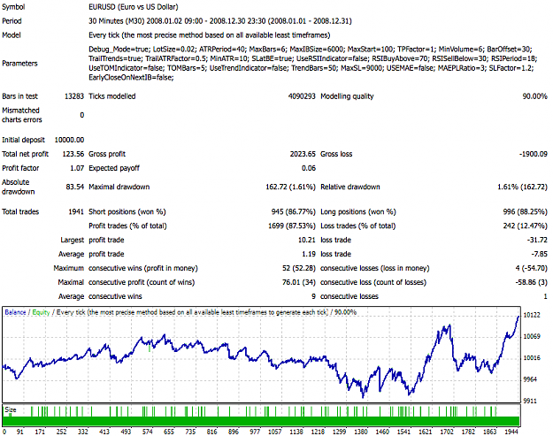Image resolution: width=553 pixels, height=436 pixels.
Task: Click the 'Profit trades (% of total)' label
Action: pos(127,226)
